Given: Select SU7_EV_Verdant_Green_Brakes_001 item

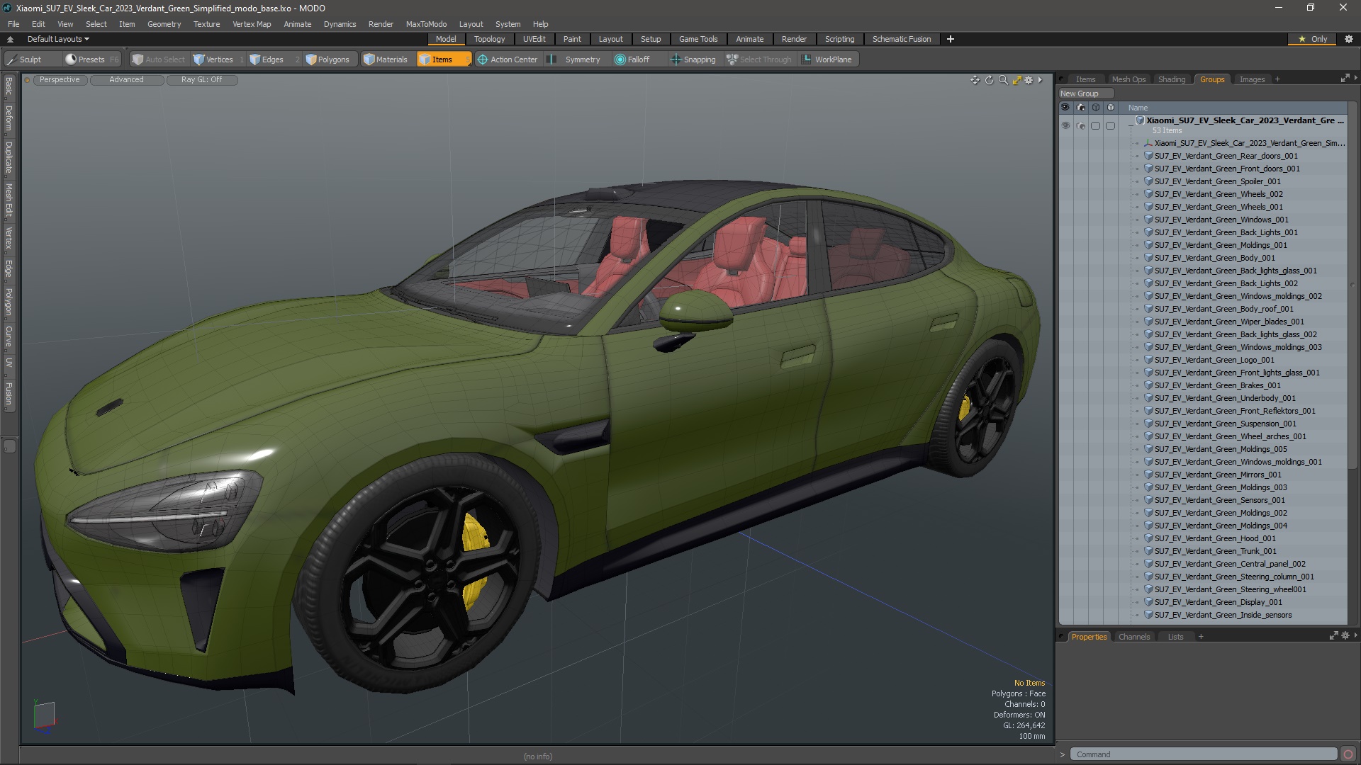Looking at the screenshot, I should [1217, 385].
